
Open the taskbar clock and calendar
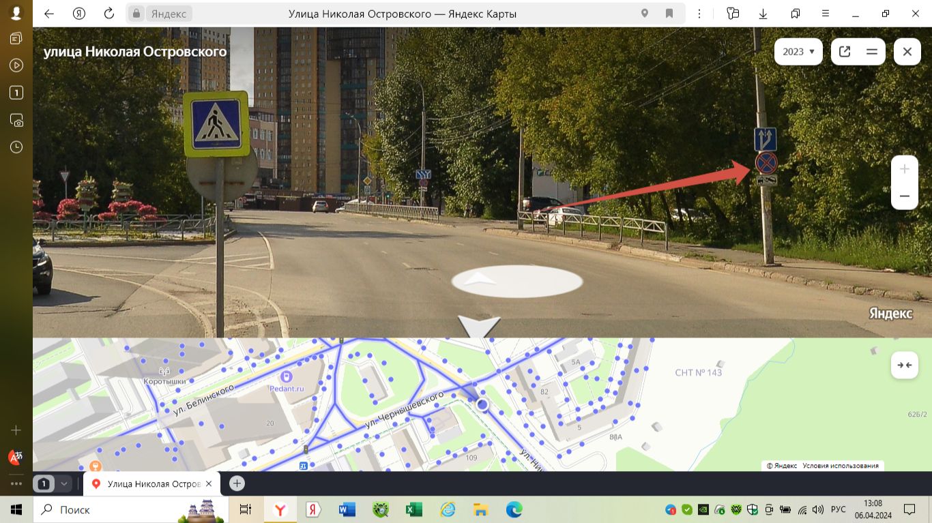coord(873,509)
